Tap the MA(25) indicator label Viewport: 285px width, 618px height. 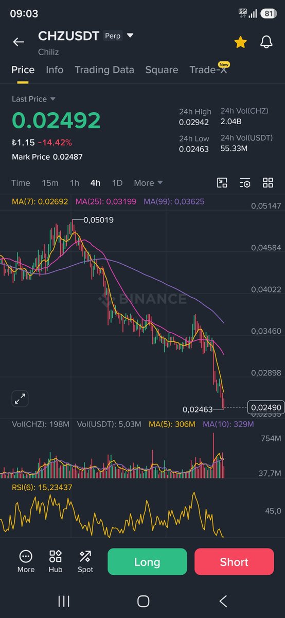pos(106,202)
